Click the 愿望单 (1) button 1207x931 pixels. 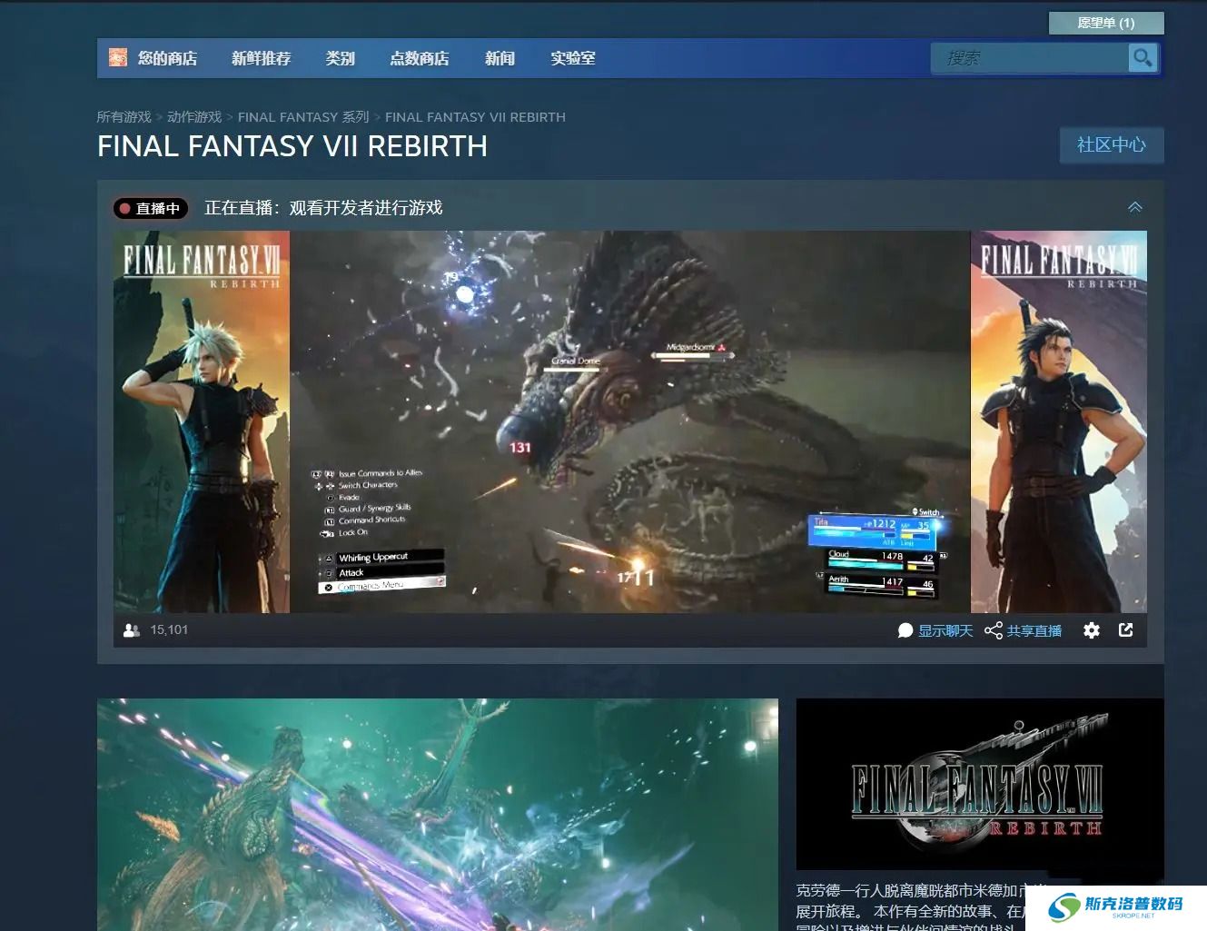[1105, 23]
